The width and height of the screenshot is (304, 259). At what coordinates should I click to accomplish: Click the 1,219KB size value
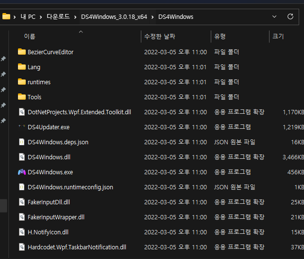(x=293, y=127)
